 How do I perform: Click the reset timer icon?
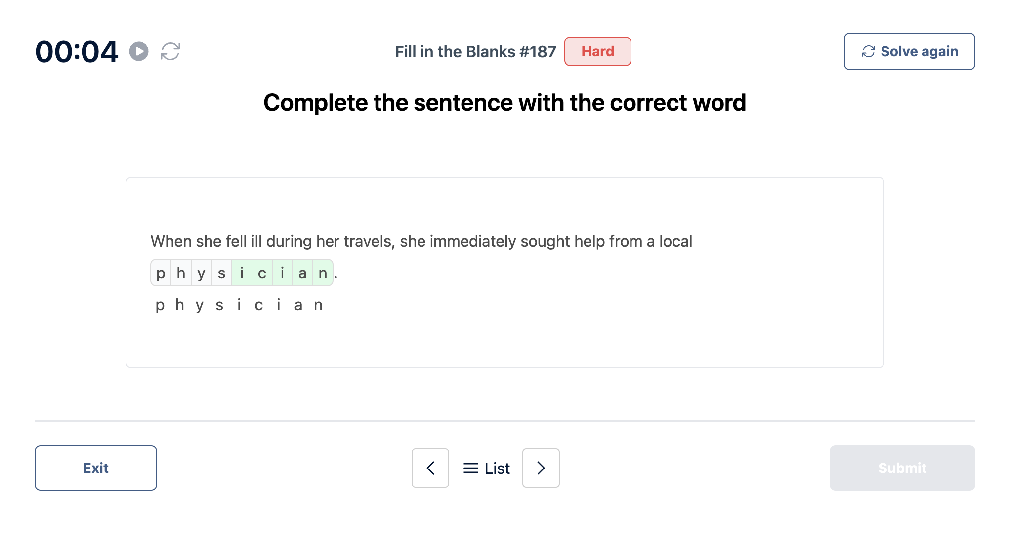coord(170,51)
